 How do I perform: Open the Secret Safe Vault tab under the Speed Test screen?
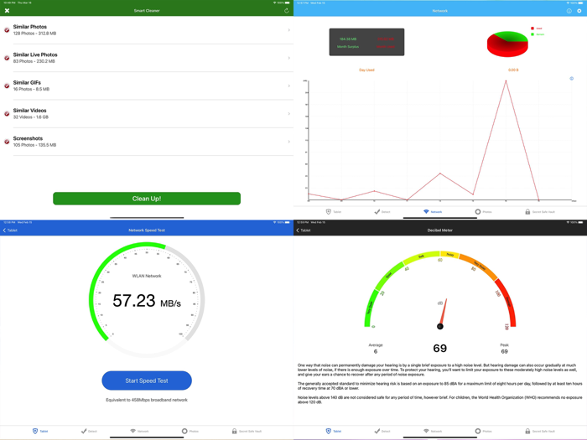(x=247, y=431)
